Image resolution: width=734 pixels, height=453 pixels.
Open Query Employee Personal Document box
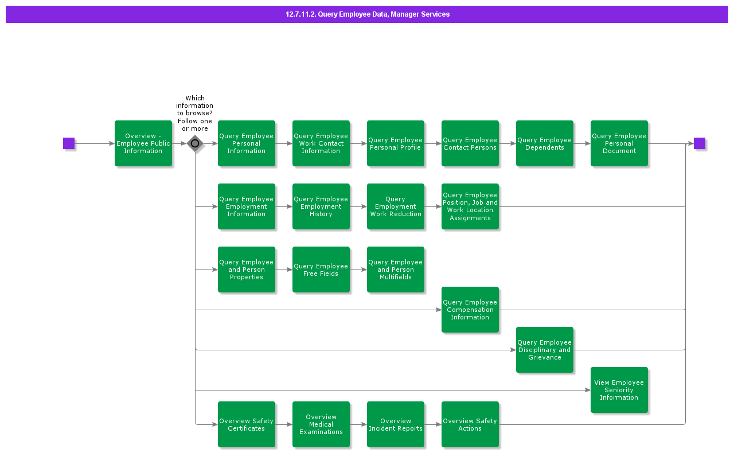click(619, 143)
